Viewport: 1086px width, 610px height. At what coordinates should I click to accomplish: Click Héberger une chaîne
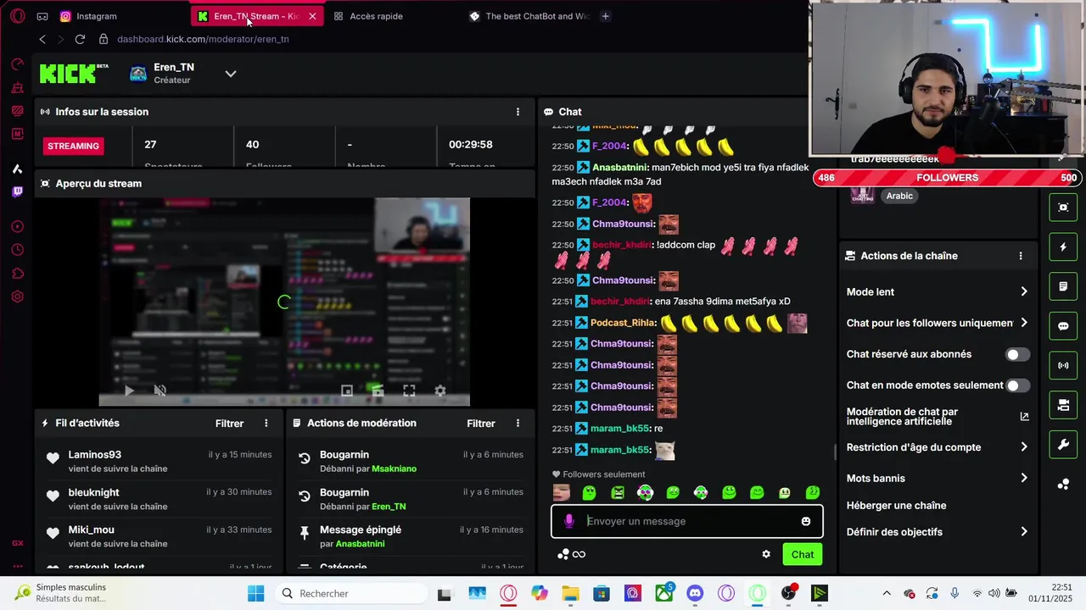[896, 506]
